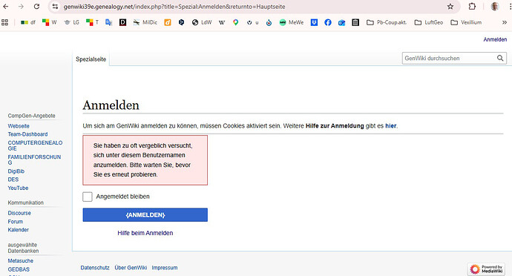Open the Team-Dashboard sidebar link
Image resolution: width=512 pixels, height=276 pixels.
point(27,134)
